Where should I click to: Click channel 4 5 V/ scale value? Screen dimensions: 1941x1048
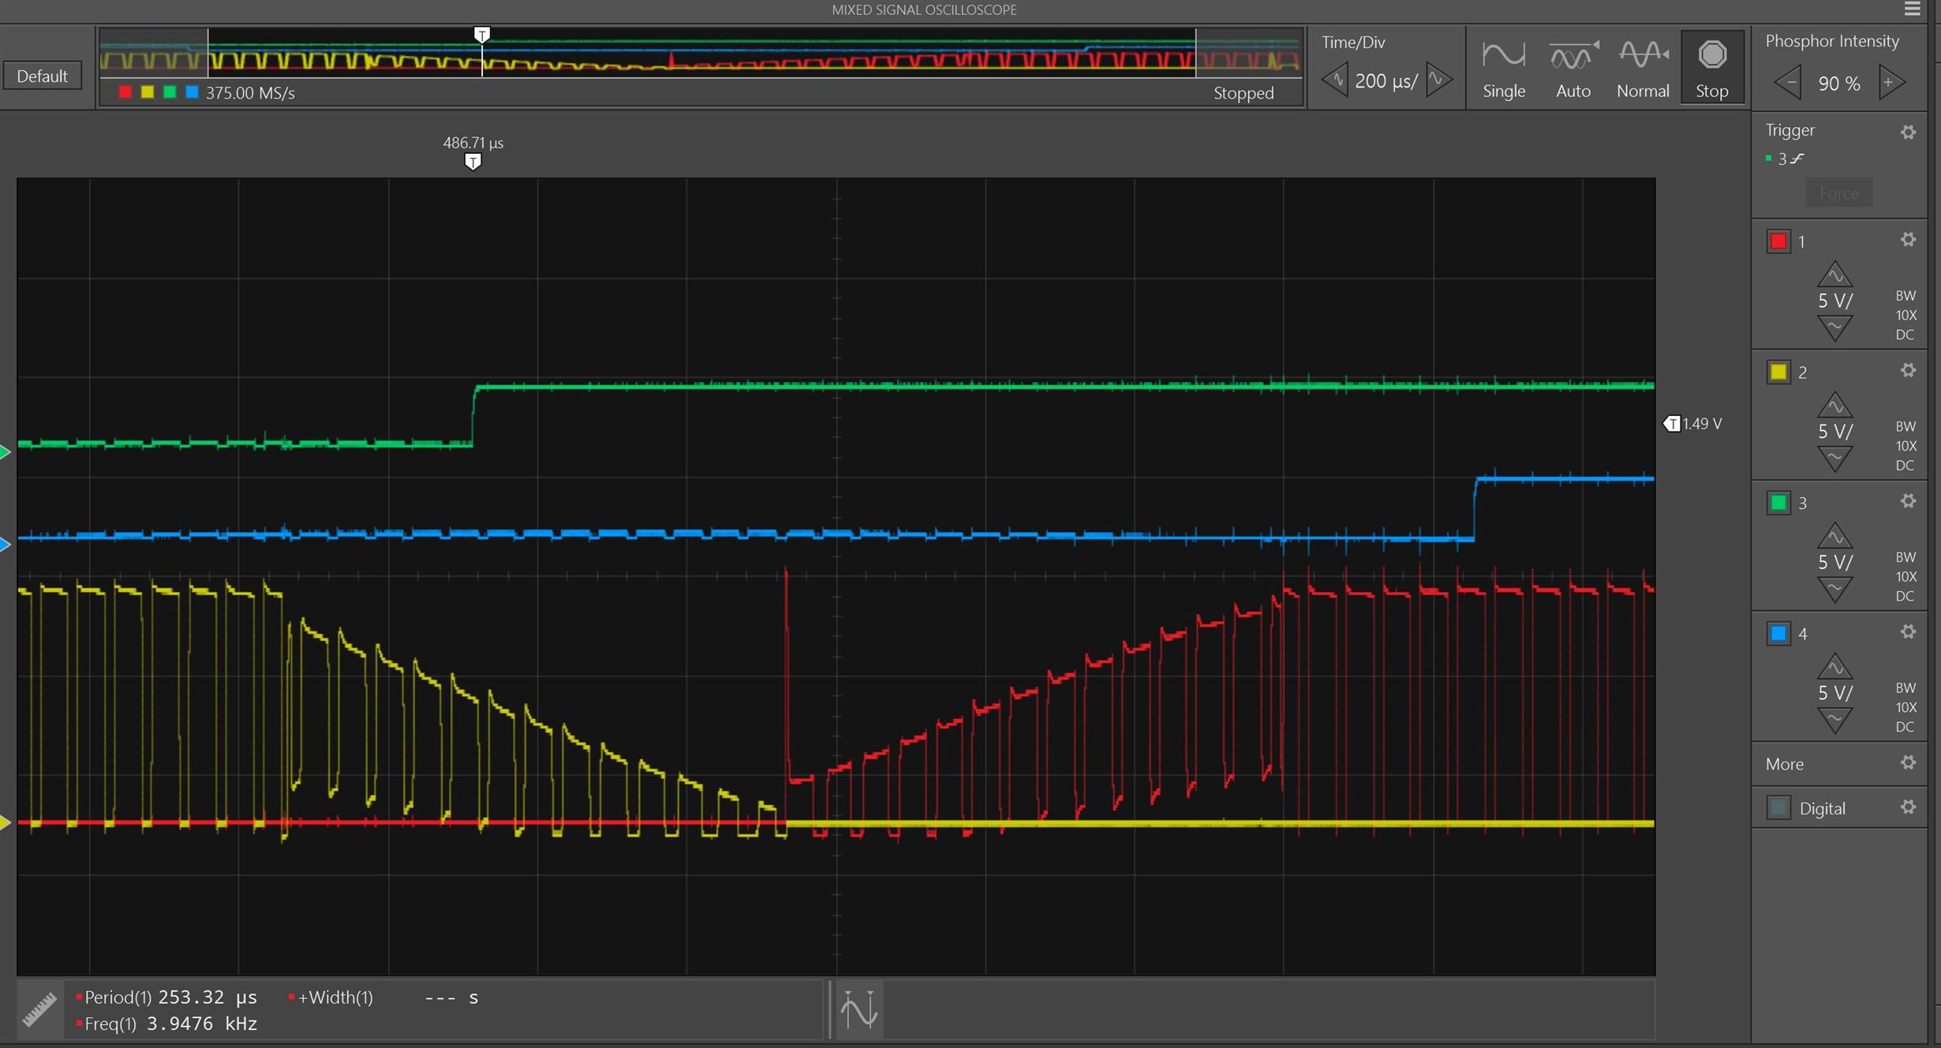coord(1835,694)
